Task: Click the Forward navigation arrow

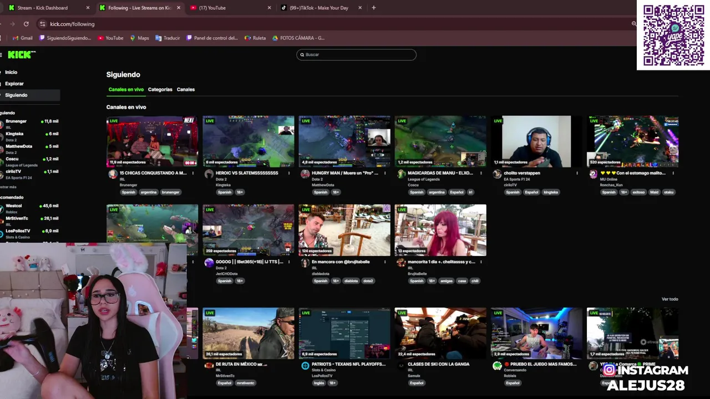Action: 13,24
